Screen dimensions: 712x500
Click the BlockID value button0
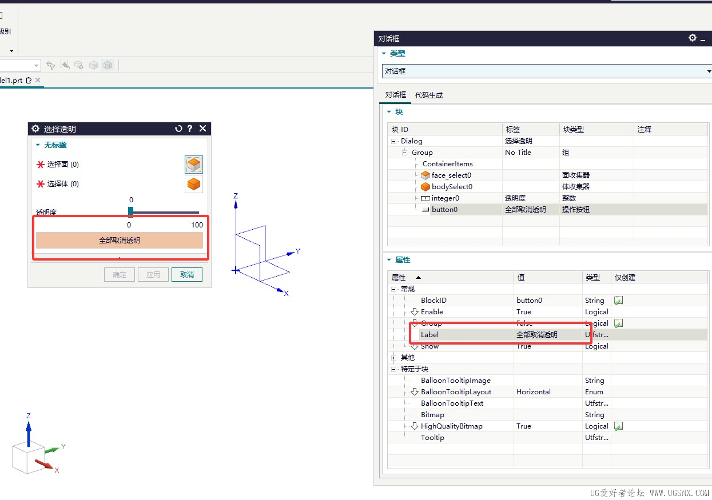tap(529, 301)
